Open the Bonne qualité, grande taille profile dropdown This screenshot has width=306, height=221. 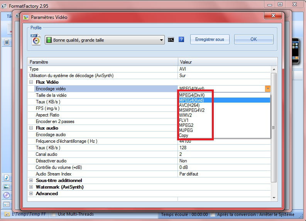coord(105,40)
